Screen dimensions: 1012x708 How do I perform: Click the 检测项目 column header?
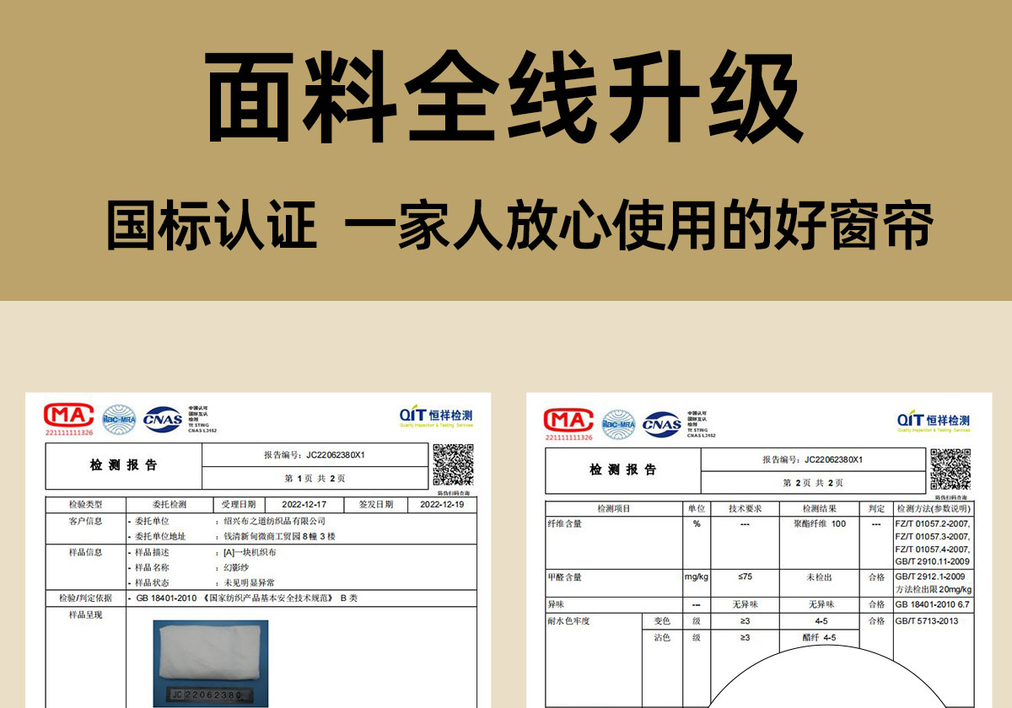point(614,509)
